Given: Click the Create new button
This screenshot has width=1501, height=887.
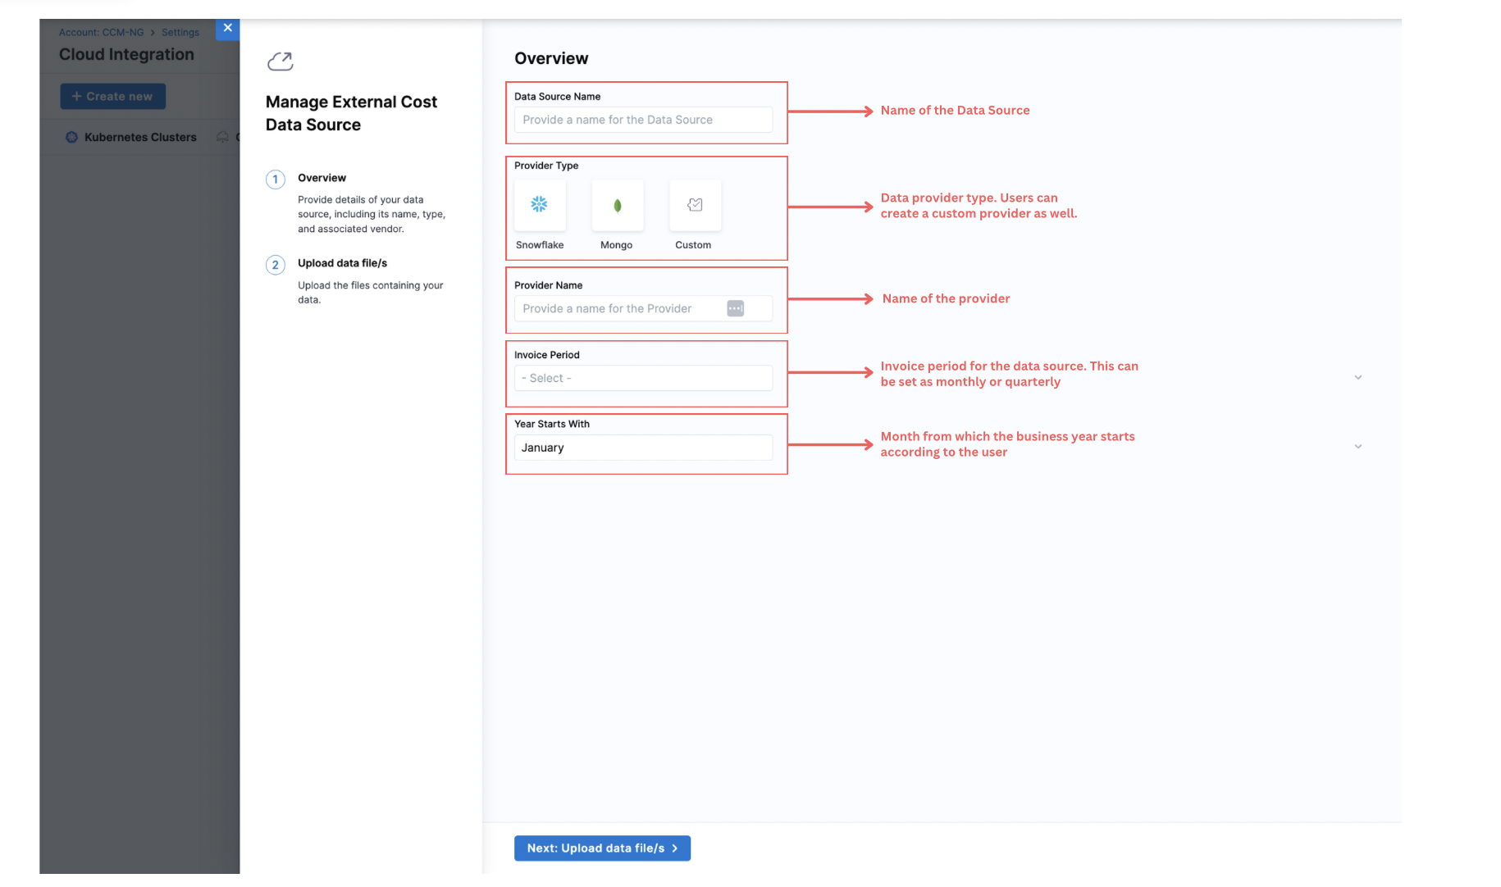Looking at the screenshot, I should tap(113, 96).
